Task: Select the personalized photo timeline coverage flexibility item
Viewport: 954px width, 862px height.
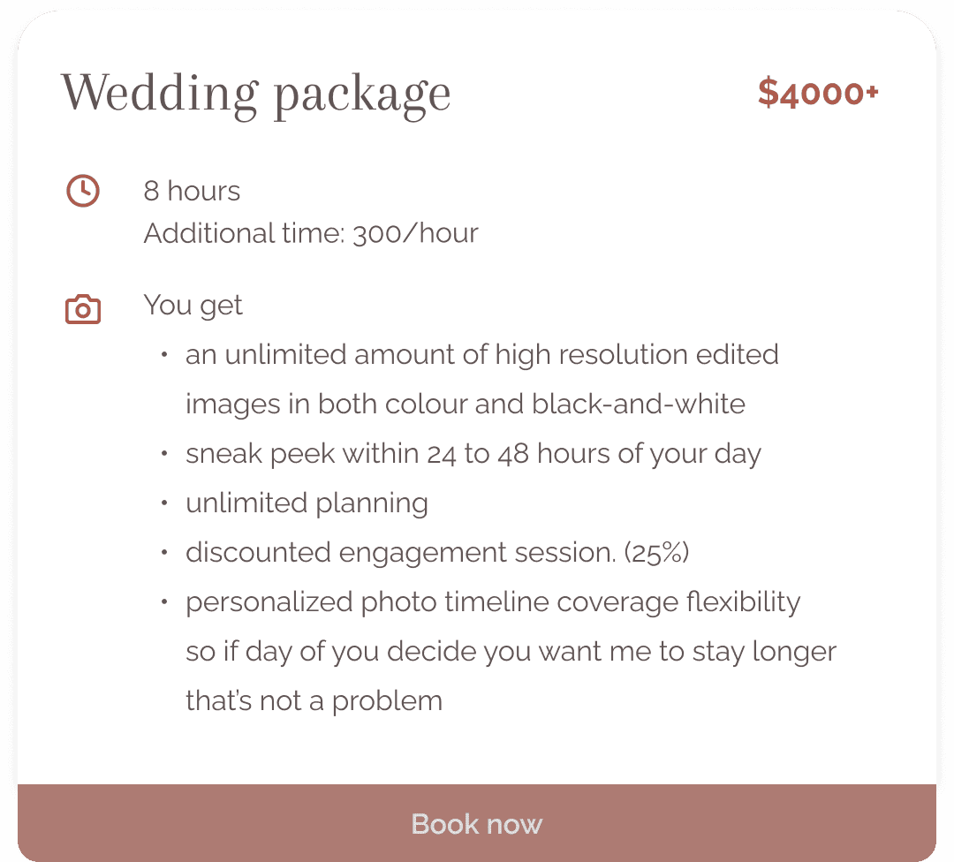Action: coord(493,602)
